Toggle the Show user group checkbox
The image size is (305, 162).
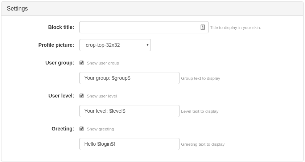click(x=82, y=63)
